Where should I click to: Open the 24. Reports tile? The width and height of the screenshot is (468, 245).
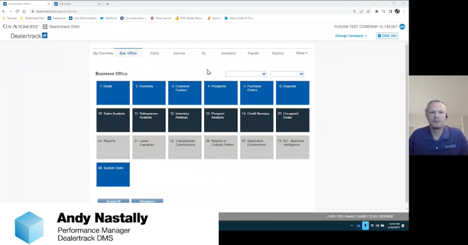pos(113,147)
